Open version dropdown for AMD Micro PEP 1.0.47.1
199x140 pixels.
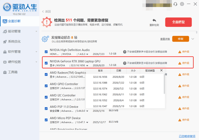click(x=87, y=122)
